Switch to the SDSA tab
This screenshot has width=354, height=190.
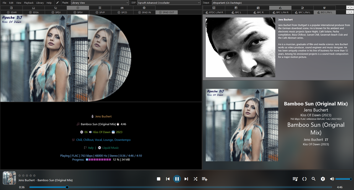tap(33, 12)
